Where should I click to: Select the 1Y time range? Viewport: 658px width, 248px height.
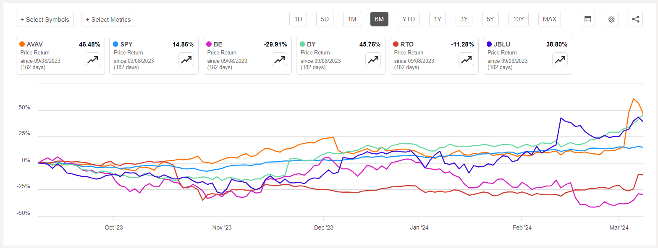pos(438,19)
